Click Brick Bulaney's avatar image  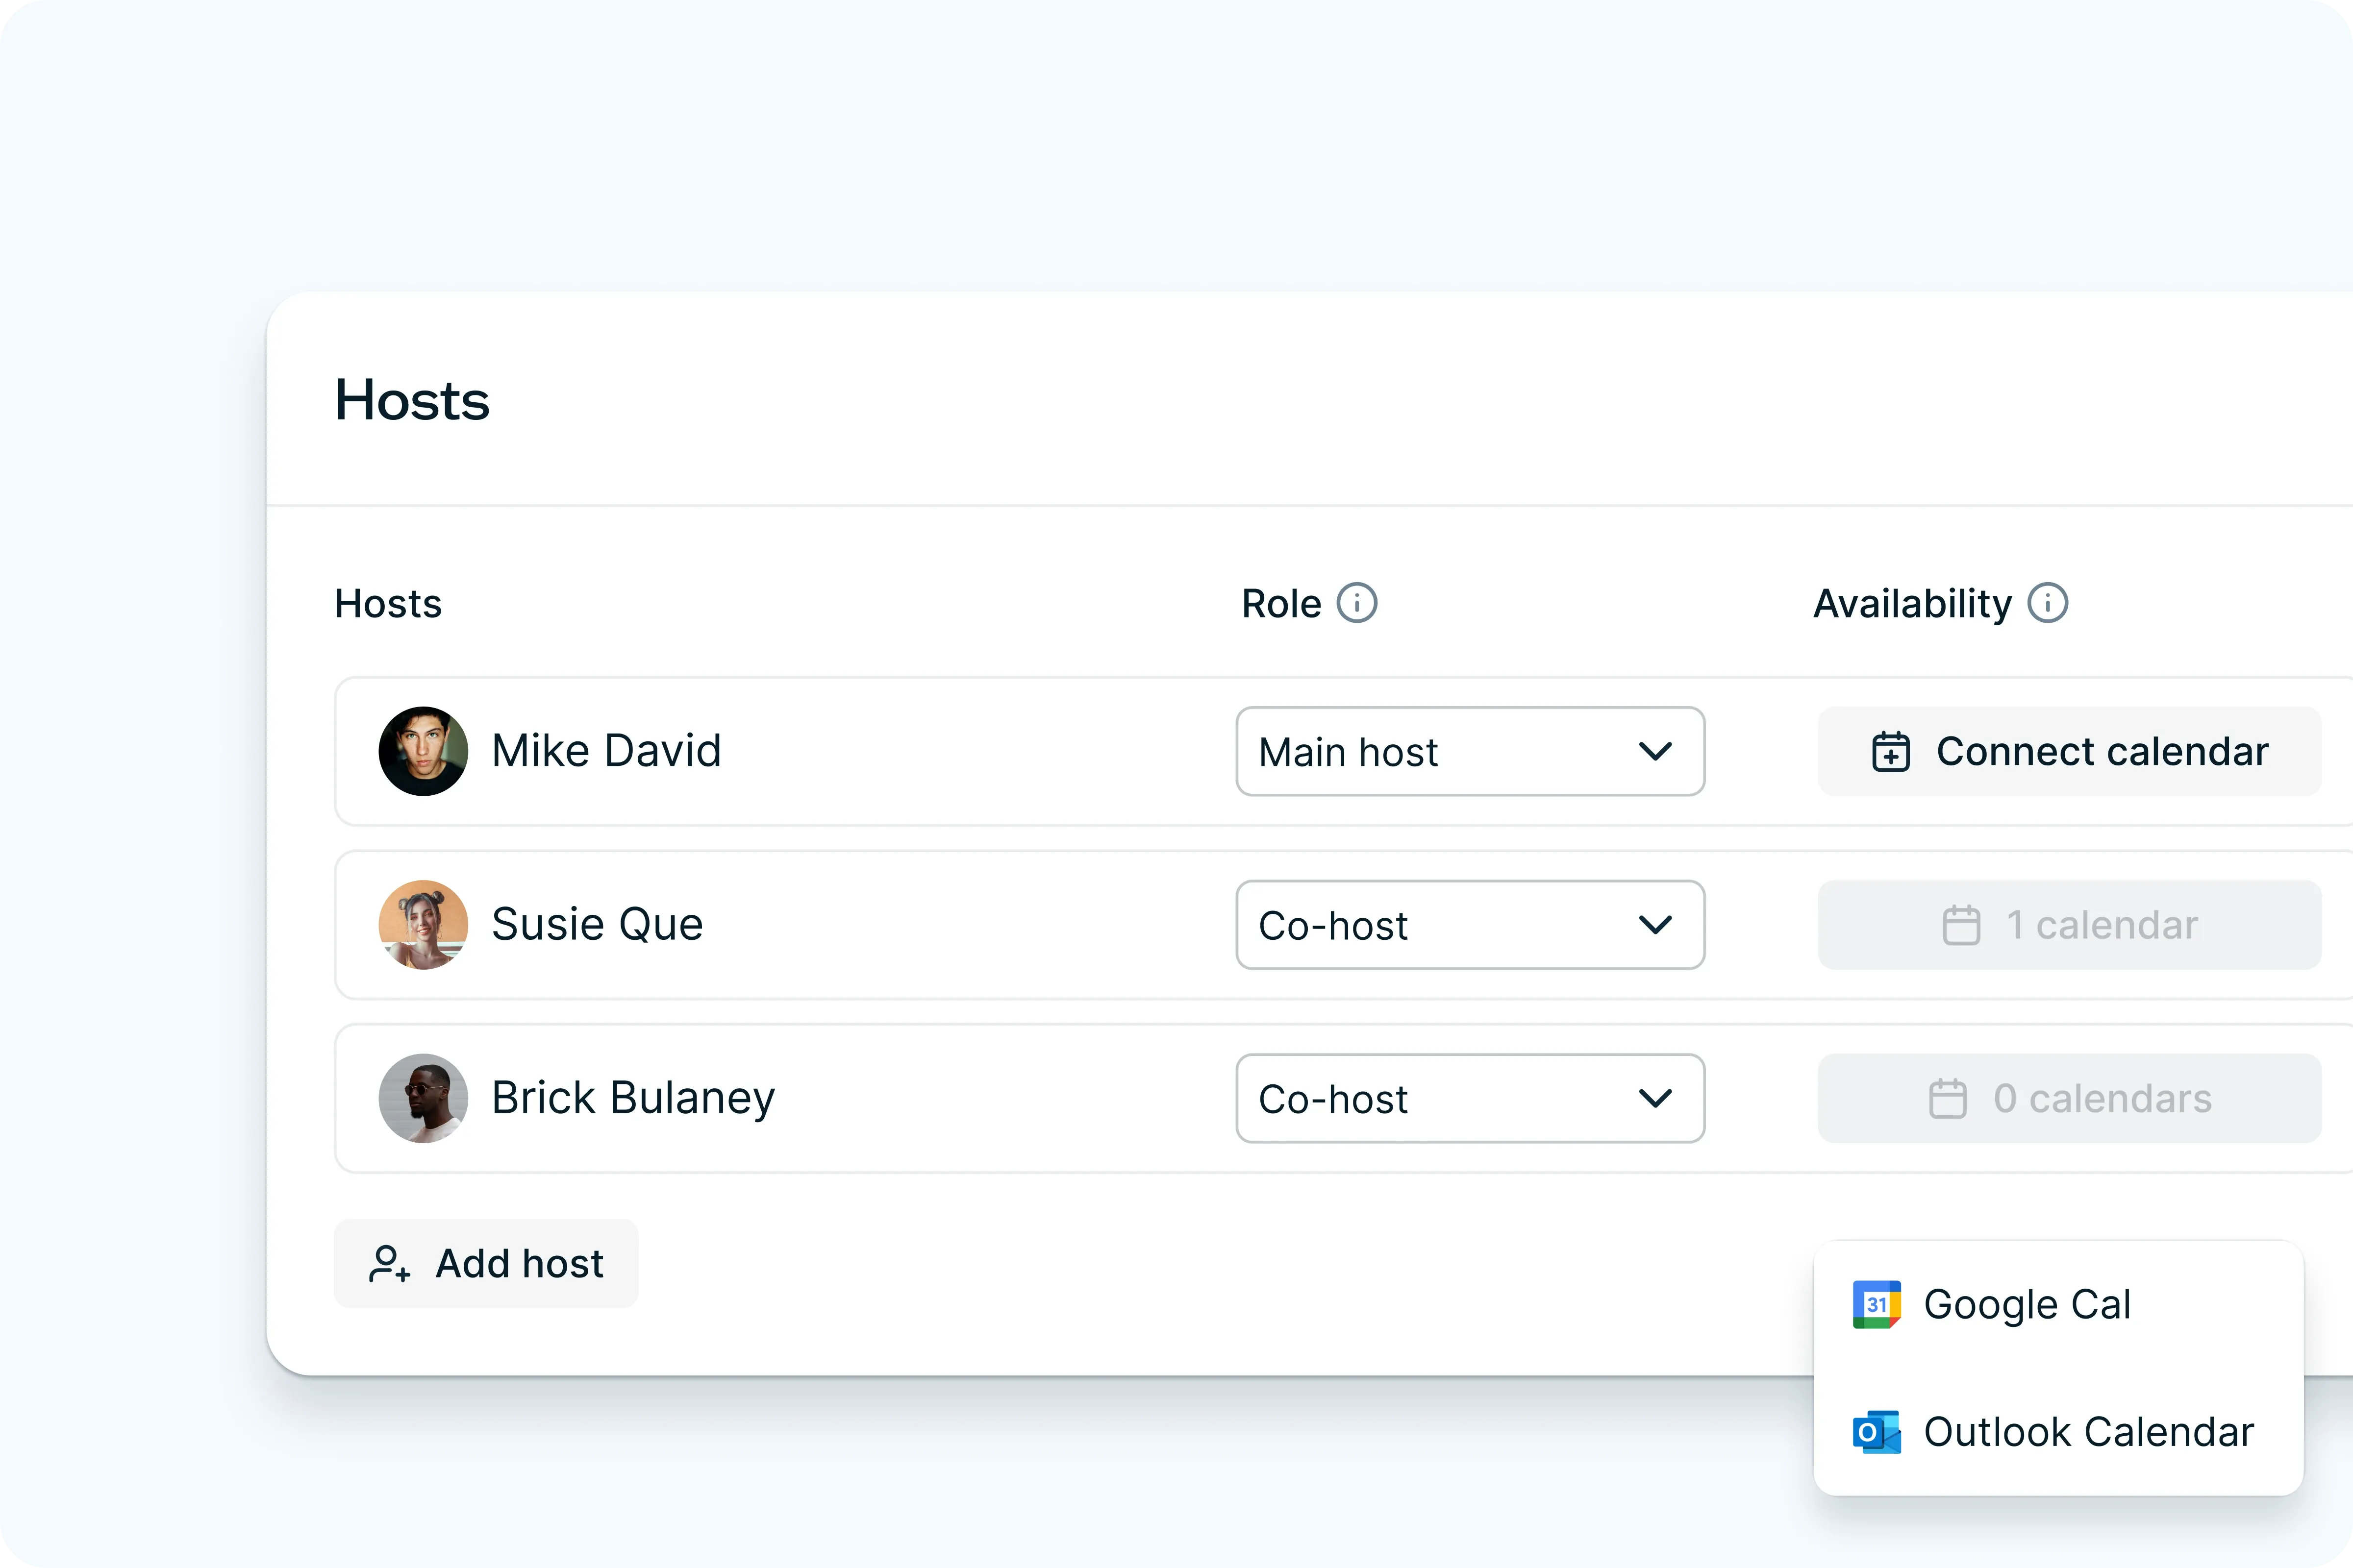[x=423, y=1098]
